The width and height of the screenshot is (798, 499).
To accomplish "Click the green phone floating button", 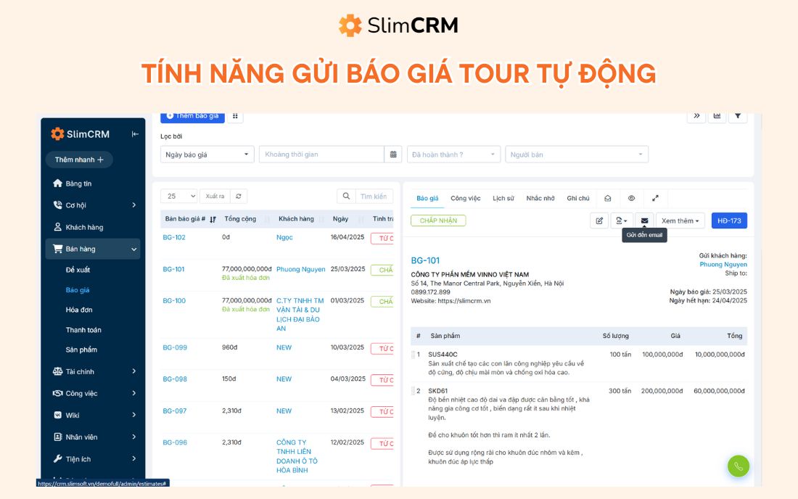I will point(738,466).
